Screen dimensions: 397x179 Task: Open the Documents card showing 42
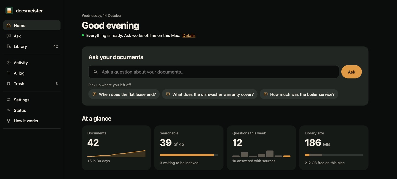(116, 148)
